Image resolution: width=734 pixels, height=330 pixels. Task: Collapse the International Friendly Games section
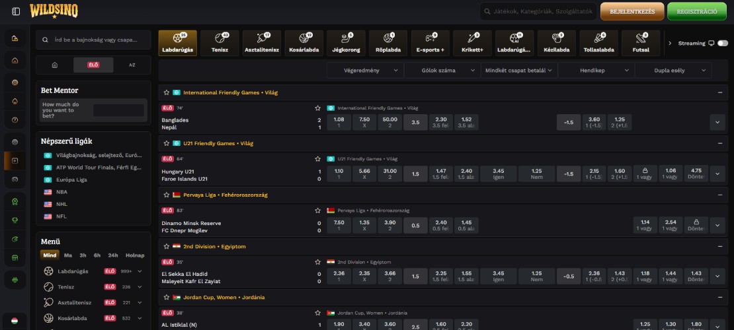pos(720,92)
